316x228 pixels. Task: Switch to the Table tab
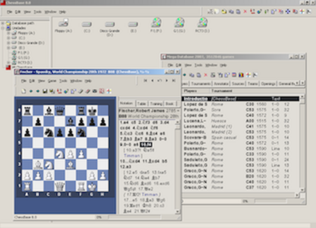[142, 104]
